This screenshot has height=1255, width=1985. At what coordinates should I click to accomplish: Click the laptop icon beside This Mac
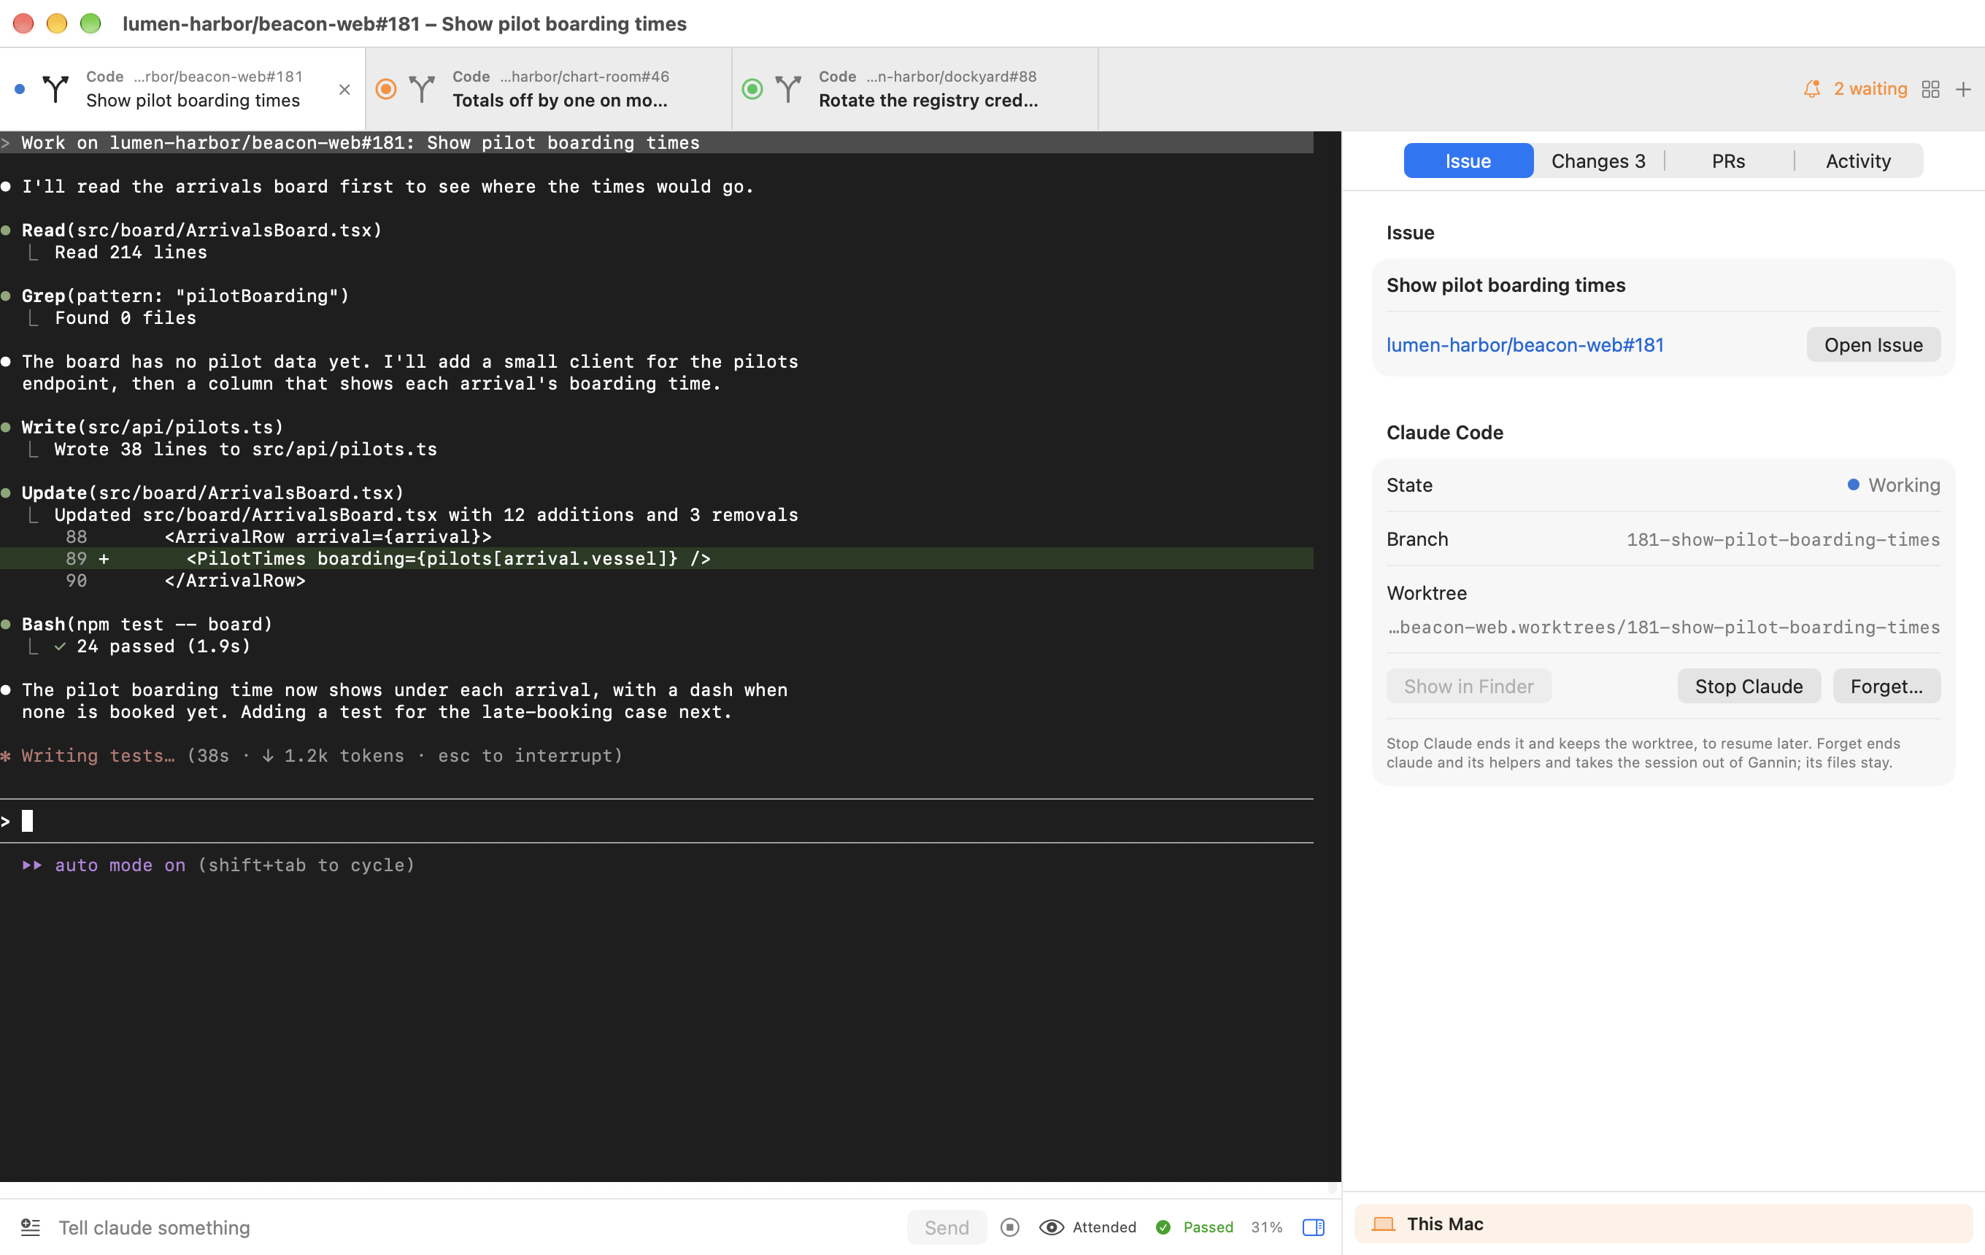click(1384, 1224)
